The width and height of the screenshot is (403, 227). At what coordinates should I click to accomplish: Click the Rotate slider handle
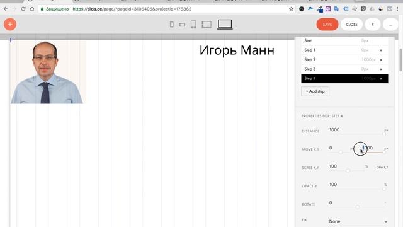pos(358,207)
